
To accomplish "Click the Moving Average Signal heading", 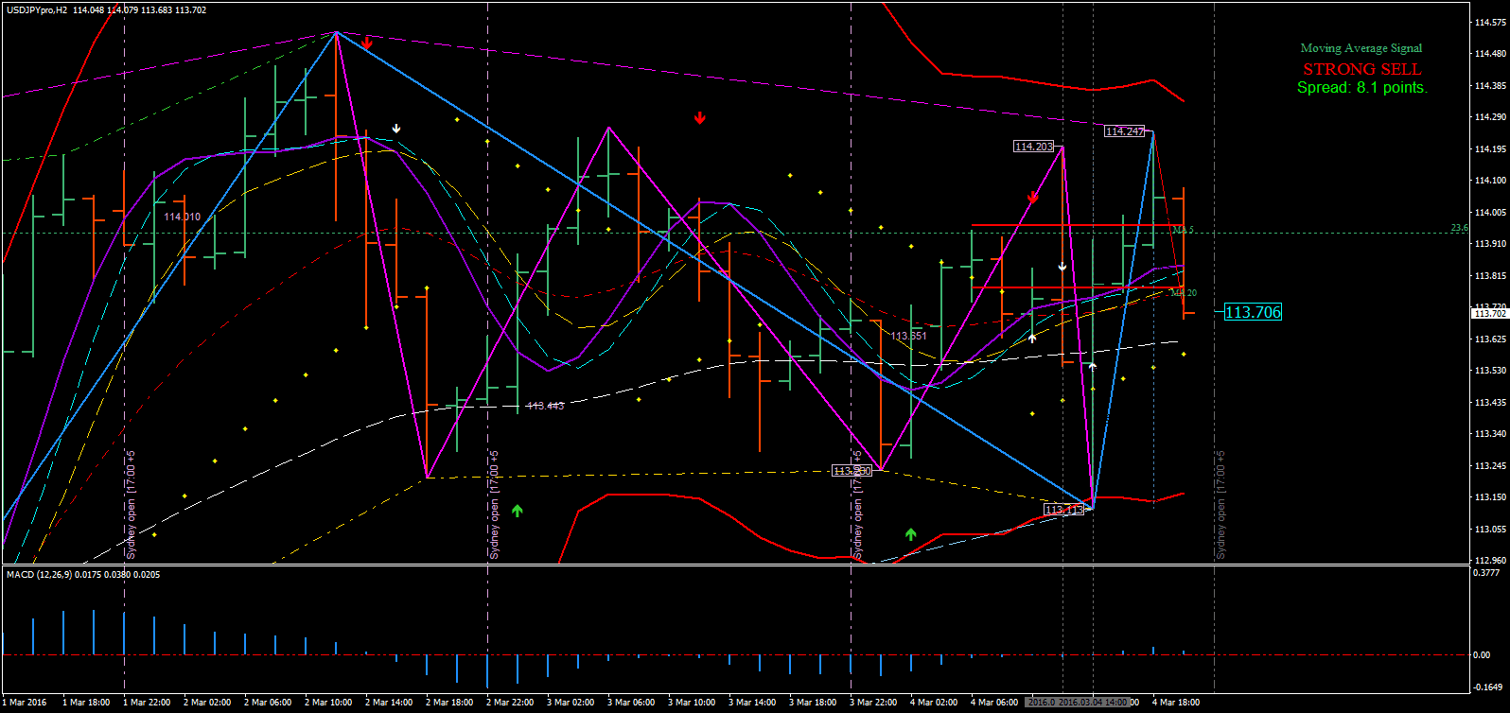I will click(x=1361, y=48).
